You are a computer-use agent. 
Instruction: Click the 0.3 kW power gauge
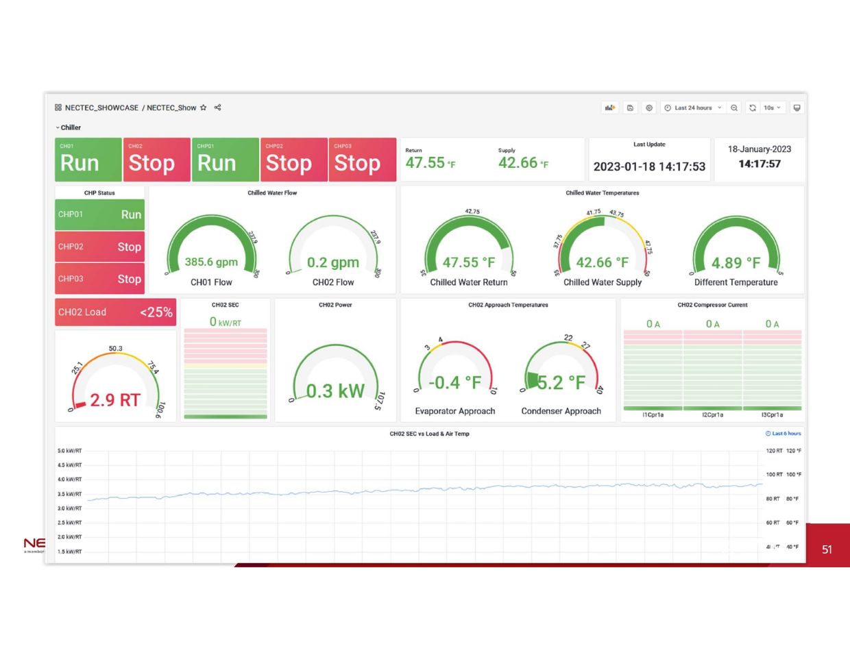coord(335,377)
